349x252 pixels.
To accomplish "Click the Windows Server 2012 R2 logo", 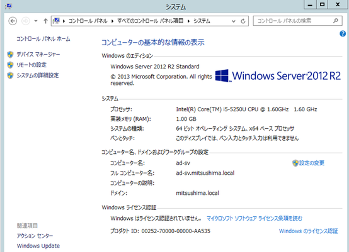I will pyautogui.click(x=278, y=75).
